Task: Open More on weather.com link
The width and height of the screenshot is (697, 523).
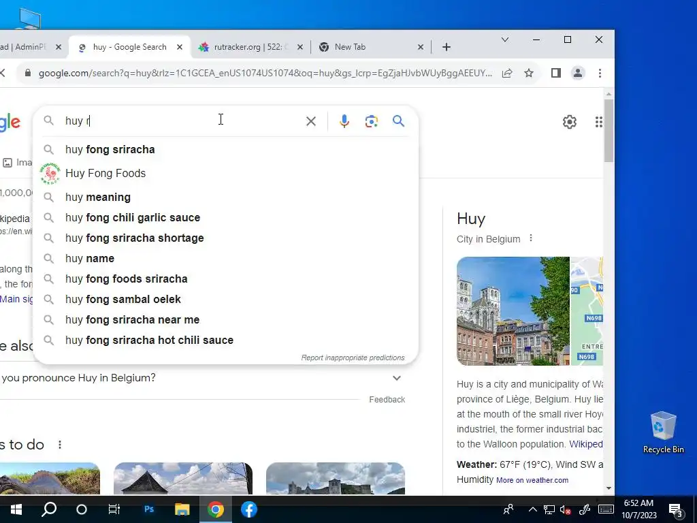Action: pos(532,480)
